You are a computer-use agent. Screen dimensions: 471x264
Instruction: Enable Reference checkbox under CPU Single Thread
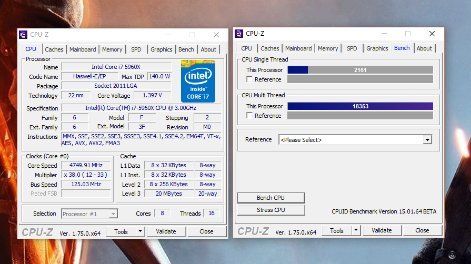tap(249, 79)
